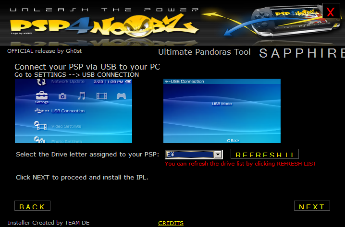Viewport: 345px width, 227px height.
Task: Click the SAPPHIRE title text
Action: (x=302, y=53)
